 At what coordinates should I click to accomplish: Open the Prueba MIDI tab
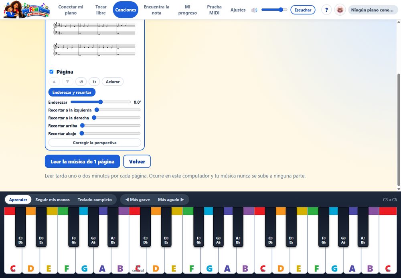click(x=214, y=10)
